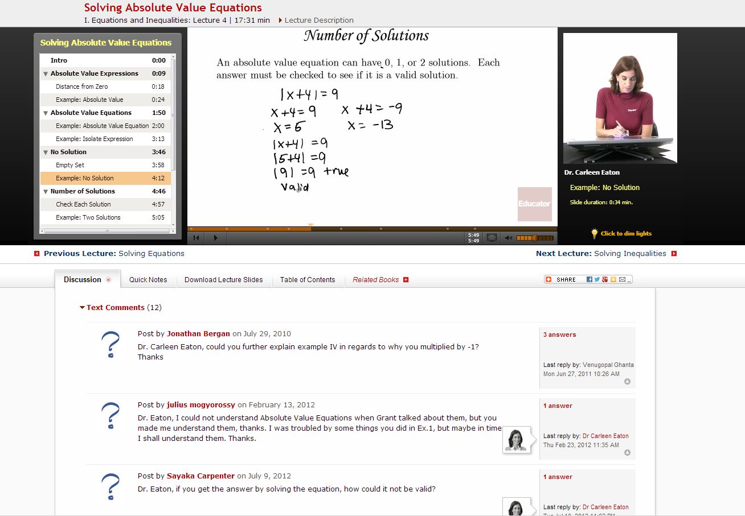
Task: Click question mark icon on julius mogyorossy's post
Action: pyautogui.click(x=110, y=416)
